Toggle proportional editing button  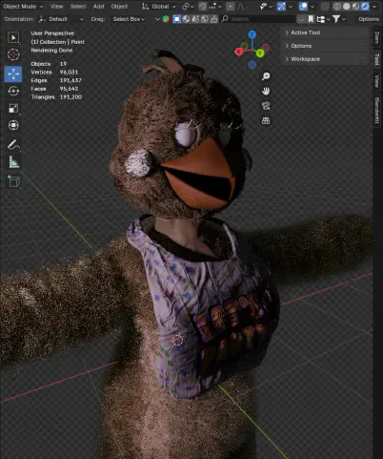click(231, 7)
